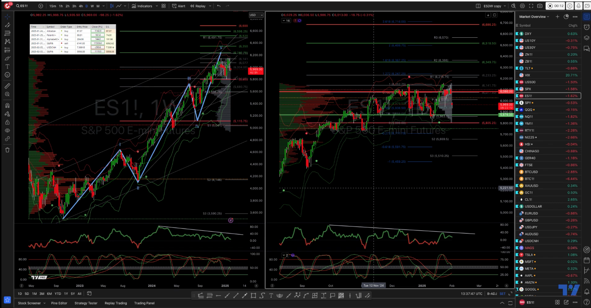The height and width of the screenshot is (308, 591).
Task: Open the Fibonacci retracement tools
Action: 8,33
